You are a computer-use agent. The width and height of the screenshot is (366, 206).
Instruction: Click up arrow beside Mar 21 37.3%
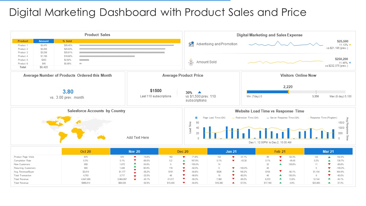point(329,183)
